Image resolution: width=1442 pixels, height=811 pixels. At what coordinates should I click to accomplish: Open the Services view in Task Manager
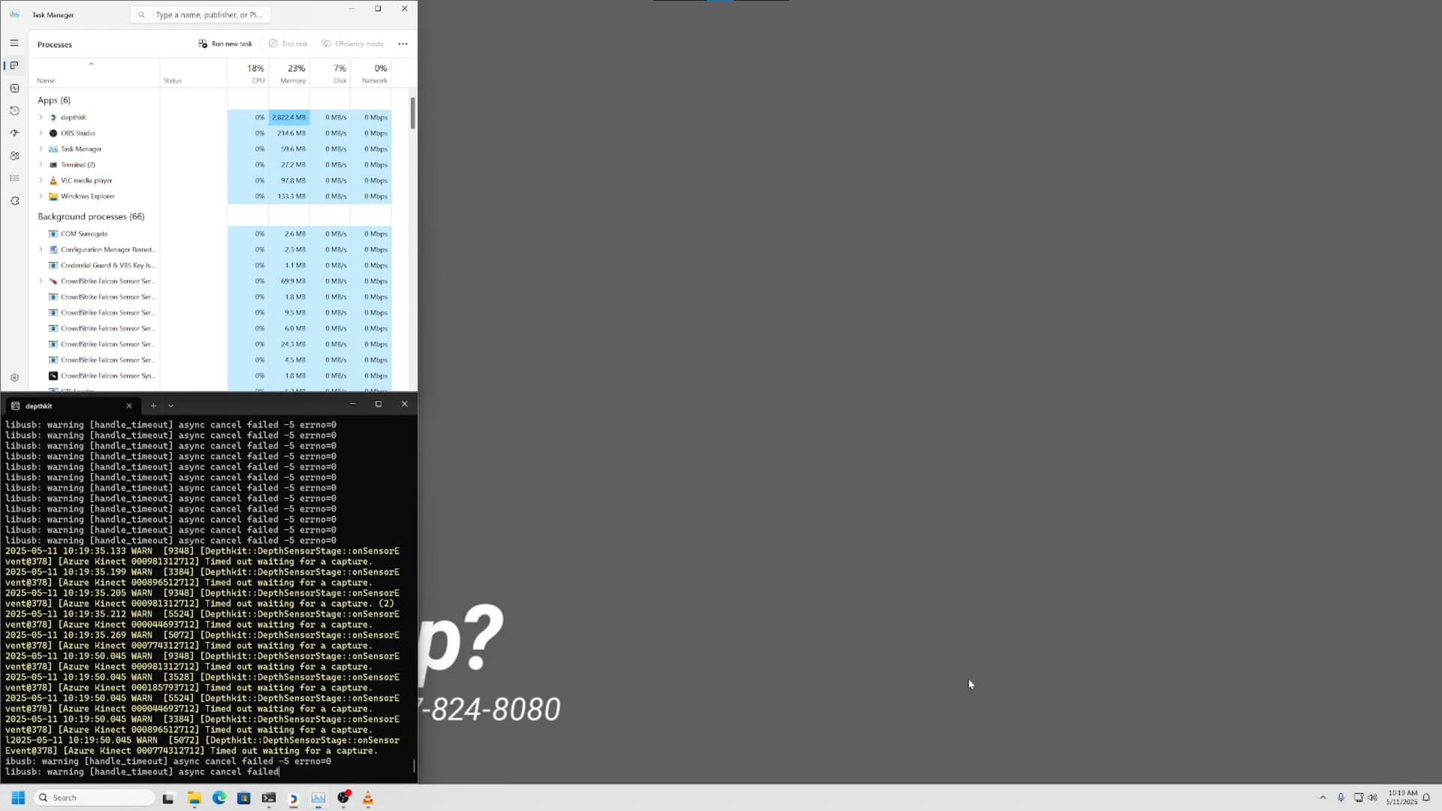[14, 201]
